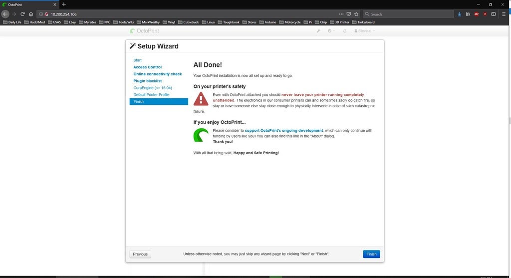Screen dimensions: 511x278
Task: Click the OctoPrint logo in navbar
Action: coord(144,30)
